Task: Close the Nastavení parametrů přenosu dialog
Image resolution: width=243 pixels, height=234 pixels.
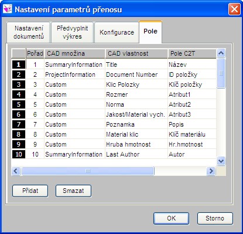Action: pyautogui.click(x=234, y=9)
